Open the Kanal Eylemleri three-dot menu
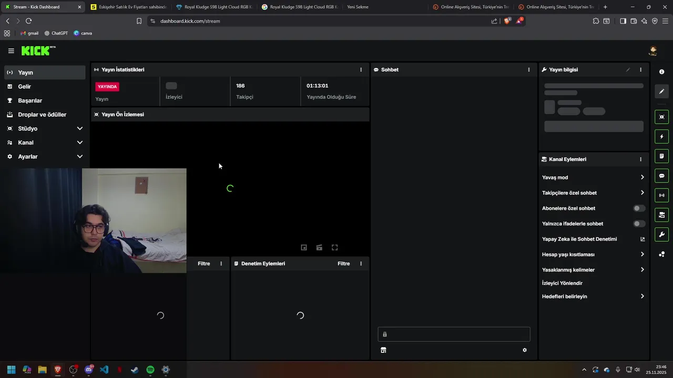 tap(640, 159)
